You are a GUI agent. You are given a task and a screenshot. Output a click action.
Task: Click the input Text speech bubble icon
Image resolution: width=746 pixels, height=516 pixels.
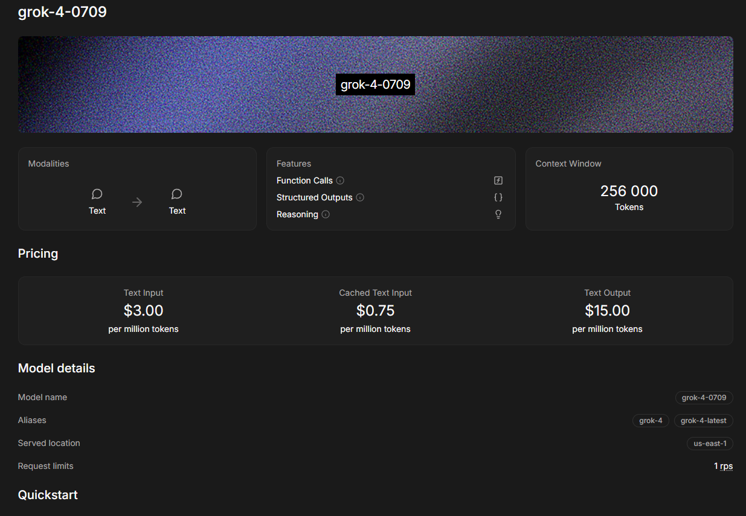click(97, 194)
